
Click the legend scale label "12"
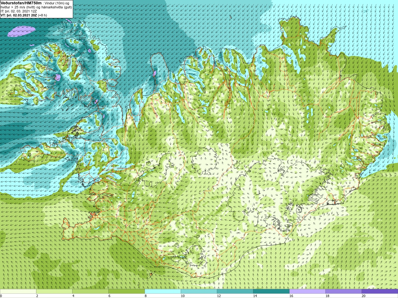219,296
